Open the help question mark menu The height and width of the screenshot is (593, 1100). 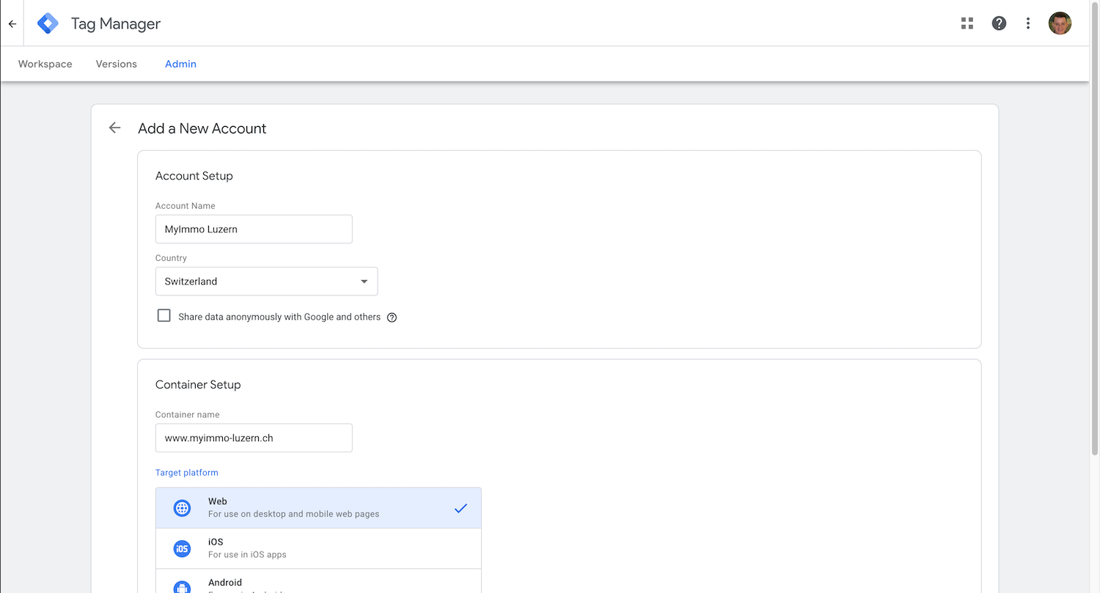(999, 23)
